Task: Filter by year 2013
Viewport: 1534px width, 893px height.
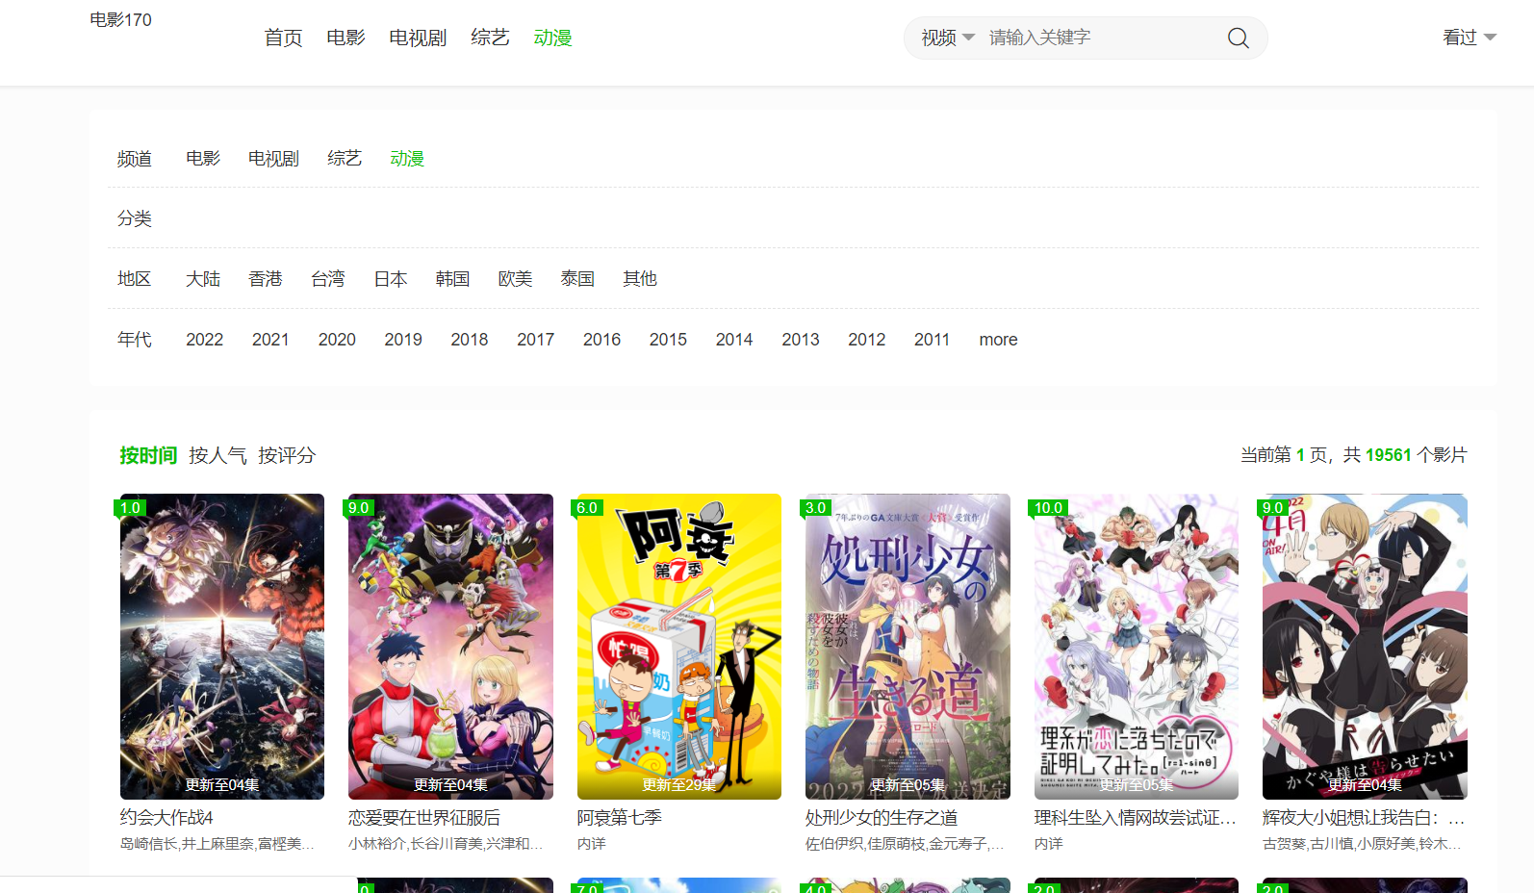Action: 801,340
